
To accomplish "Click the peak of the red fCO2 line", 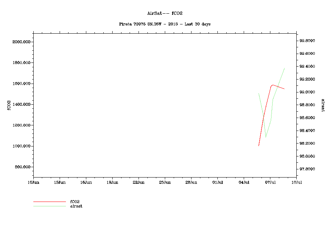I will point(273,85).
